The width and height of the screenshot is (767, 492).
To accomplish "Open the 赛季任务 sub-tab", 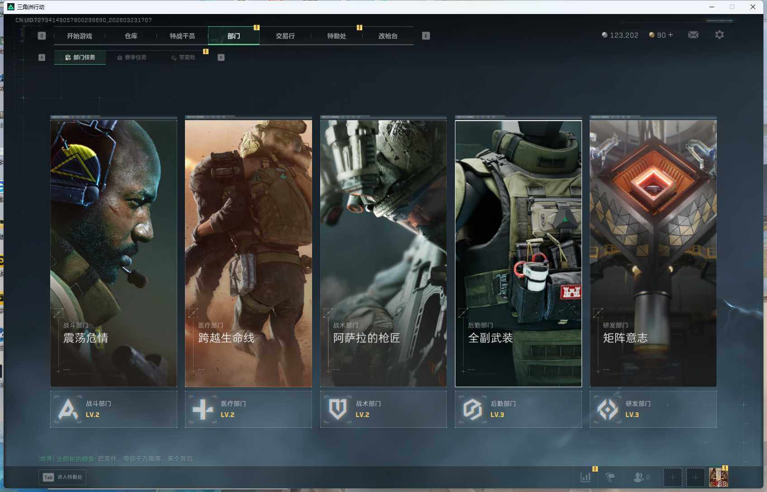I will (x=132, y=57).
